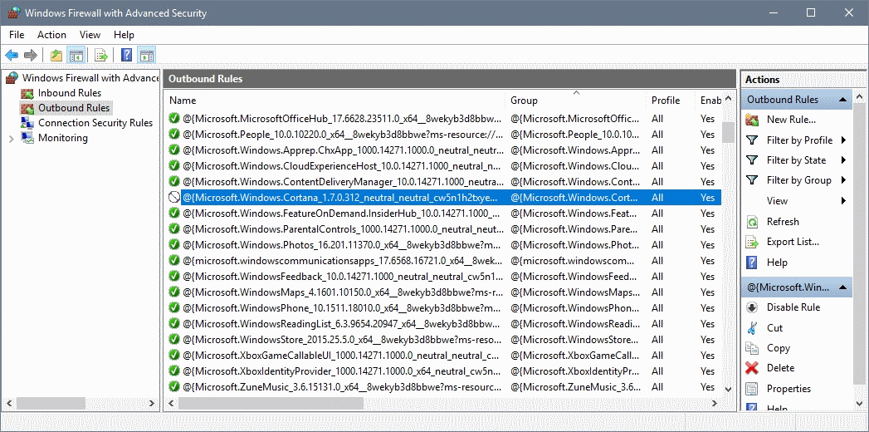Screen dimensions: 869x432
Task: Select the microsoft.windowscommunicationsapps rule row
Action: pyautogui.click(x=444, y=261)
